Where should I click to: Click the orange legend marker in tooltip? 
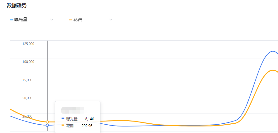63,126
